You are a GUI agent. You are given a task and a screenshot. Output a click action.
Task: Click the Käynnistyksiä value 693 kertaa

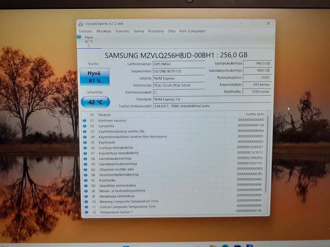point(257,84)
